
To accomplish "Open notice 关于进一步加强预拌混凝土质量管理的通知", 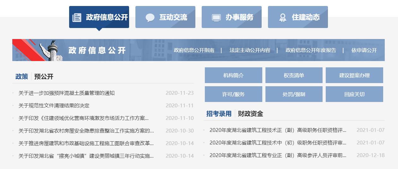I will click(67, 93).
